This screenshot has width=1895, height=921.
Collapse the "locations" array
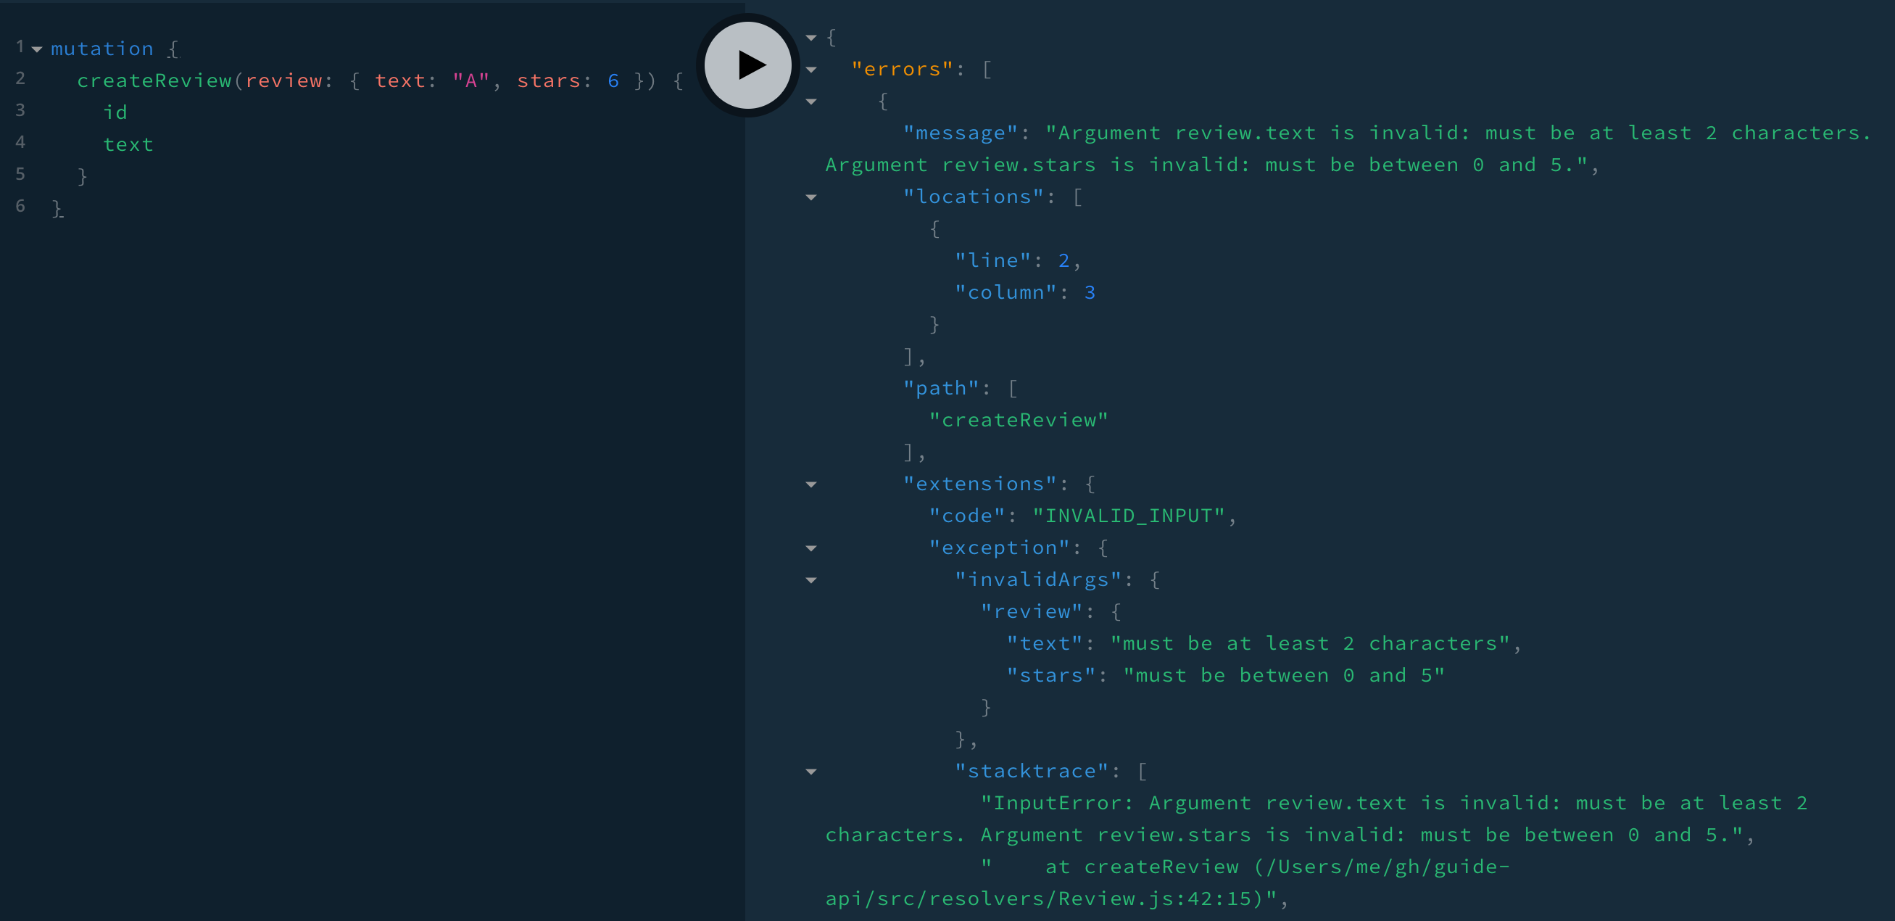[x=810, y=197]
